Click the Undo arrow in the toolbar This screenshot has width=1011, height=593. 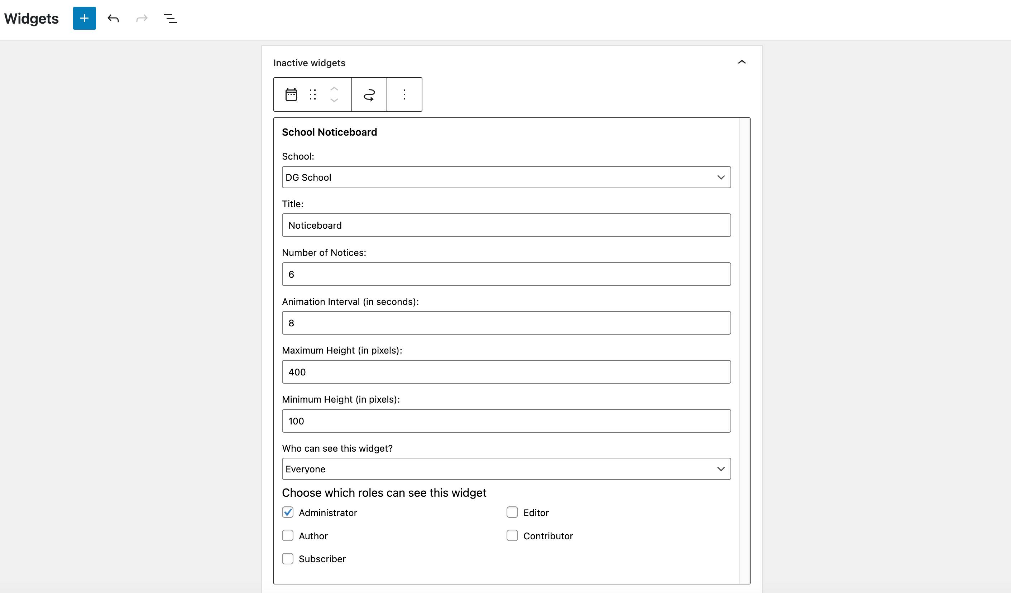click(x=113, y=18)
